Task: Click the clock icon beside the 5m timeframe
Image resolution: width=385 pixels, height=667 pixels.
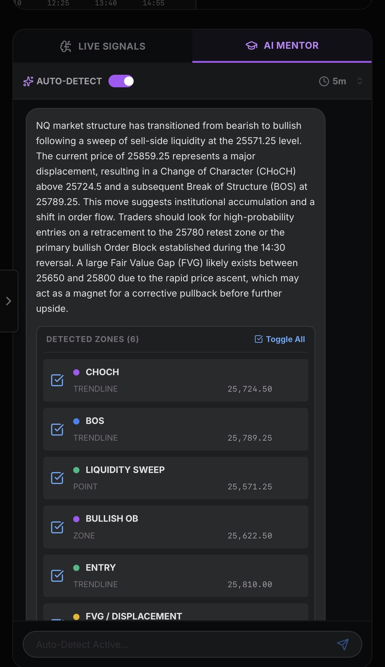Action: [x=324, y=81]
